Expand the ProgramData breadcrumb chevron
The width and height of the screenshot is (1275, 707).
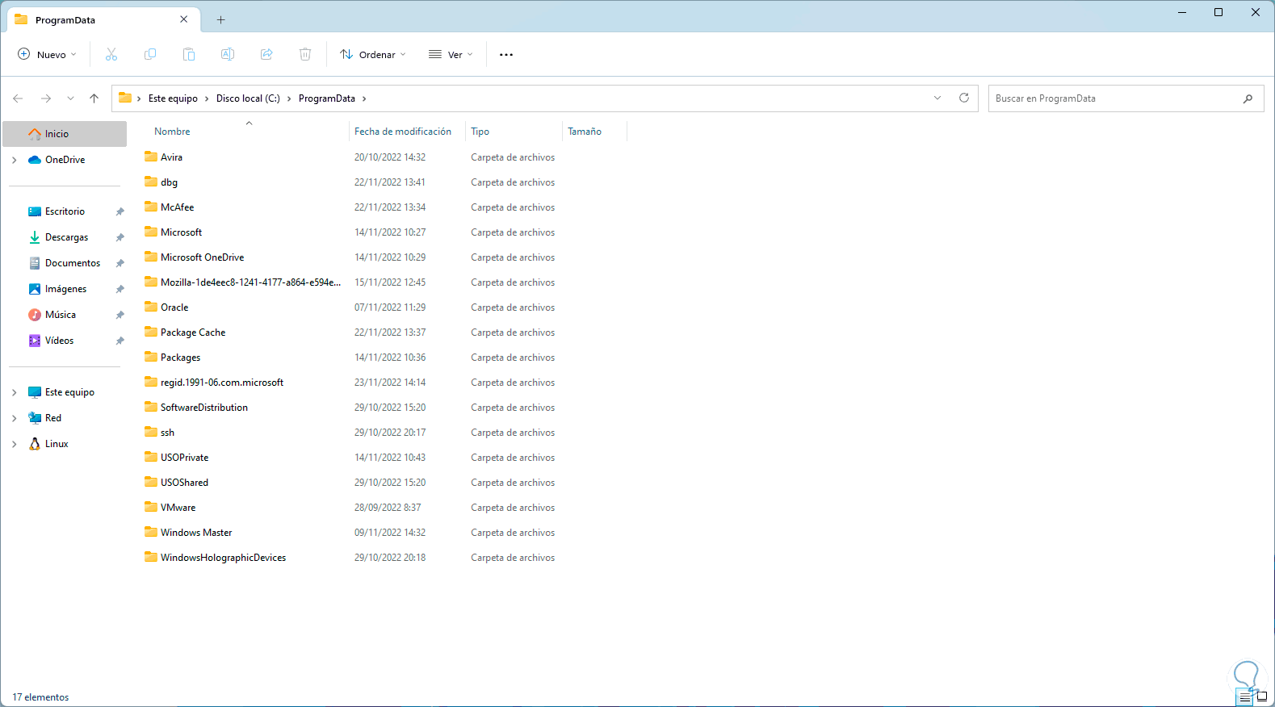click(x=364, y=98)
